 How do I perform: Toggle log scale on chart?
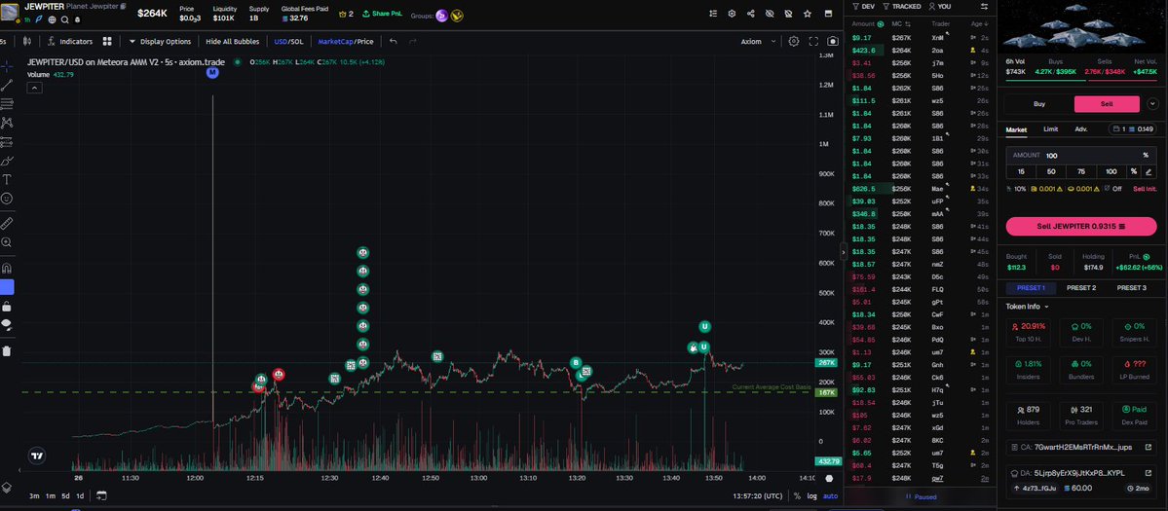point(811,496)
